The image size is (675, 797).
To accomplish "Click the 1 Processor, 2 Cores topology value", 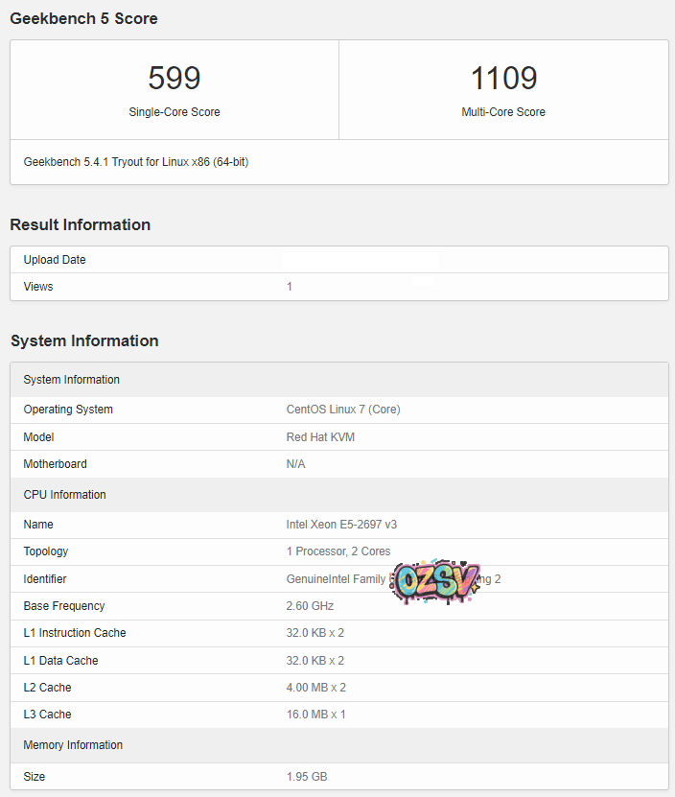I will (x=338, y=551).
